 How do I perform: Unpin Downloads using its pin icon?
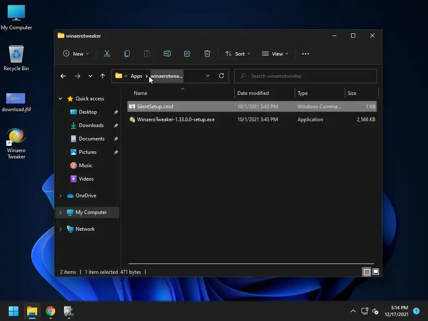[x=116, y=125]
